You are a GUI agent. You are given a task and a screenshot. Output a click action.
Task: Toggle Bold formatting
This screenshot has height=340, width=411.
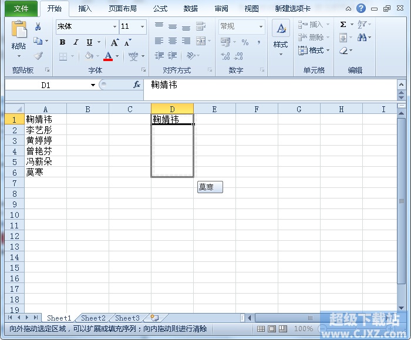pos(62,42)
